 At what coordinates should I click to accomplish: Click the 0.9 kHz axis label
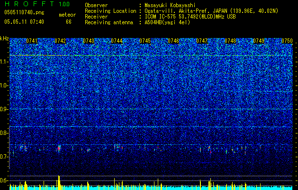click(x=4, y=109)
